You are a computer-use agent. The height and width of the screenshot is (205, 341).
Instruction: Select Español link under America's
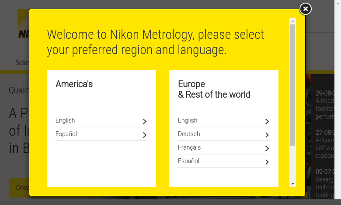101,134
